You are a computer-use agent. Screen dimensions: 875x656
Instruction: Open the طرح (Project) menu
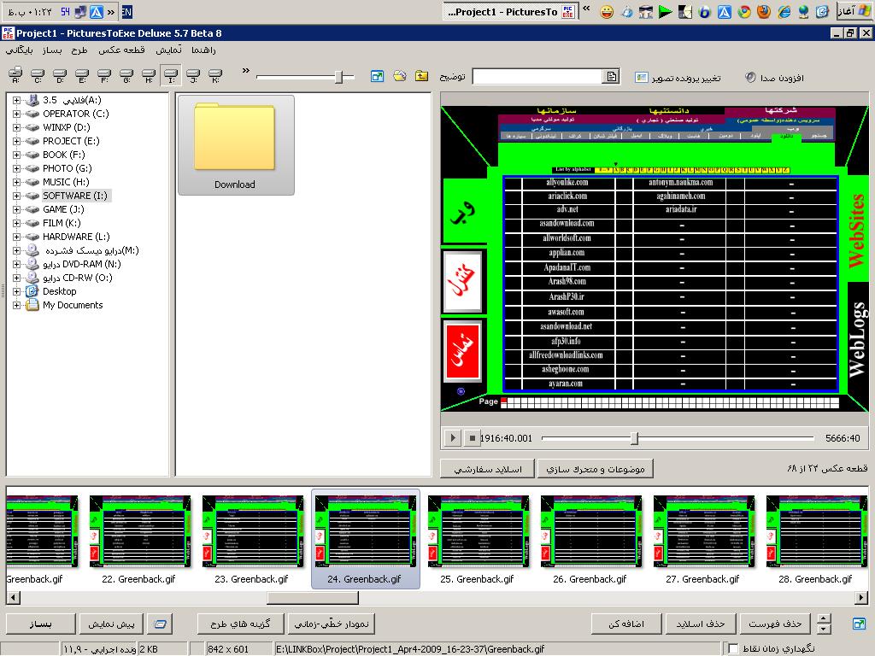(79, 50)
